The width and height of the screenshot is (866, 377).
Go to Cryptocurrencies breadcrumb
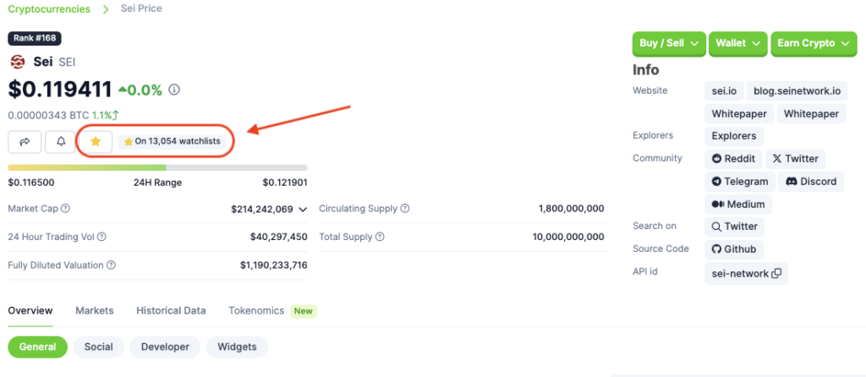click(x=49, y=8)
